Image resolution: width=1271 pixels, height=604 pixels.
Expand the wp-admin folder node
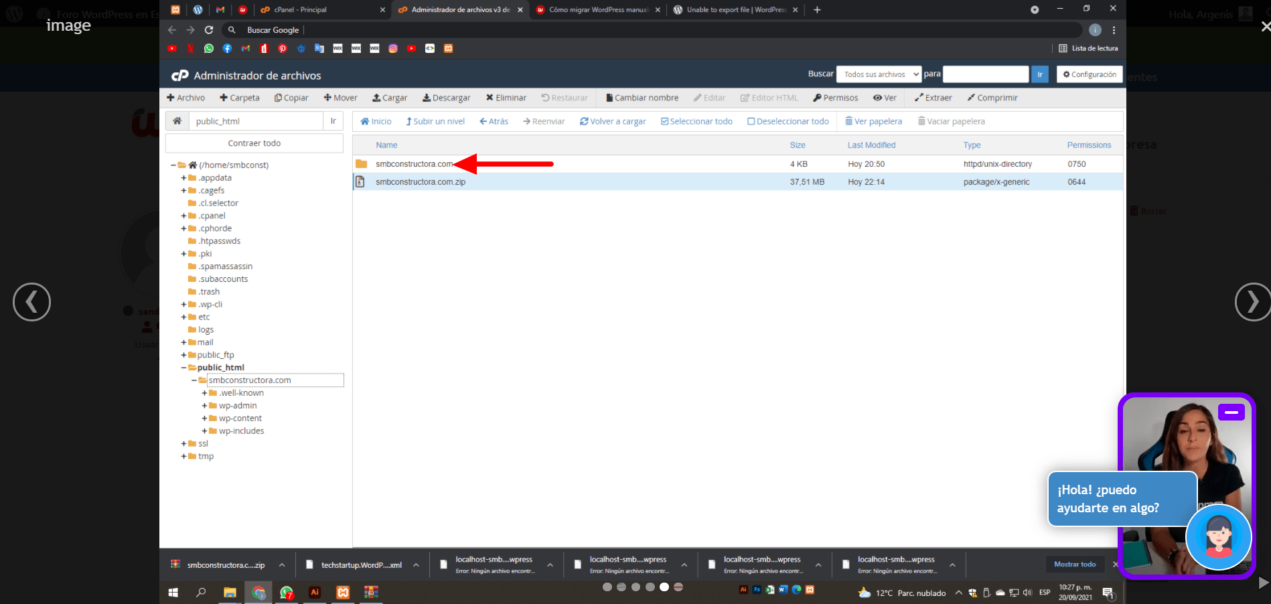tap(205, 406)
